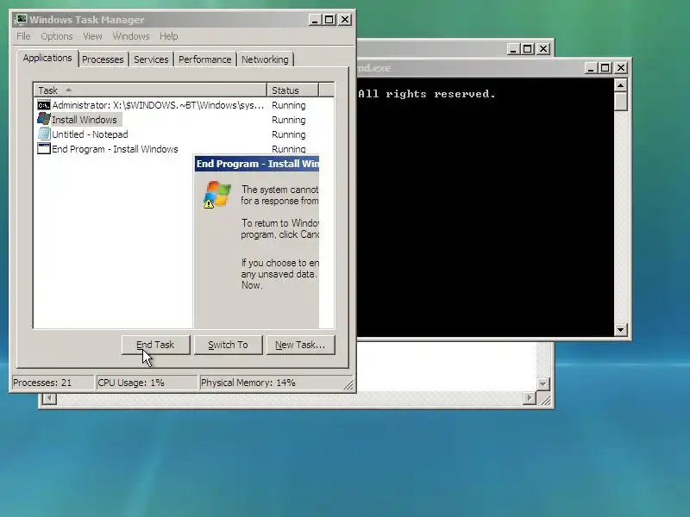Screen dimensions: 690x517
Task: Click the command prompt scroll up arrow
Action: 620,84
